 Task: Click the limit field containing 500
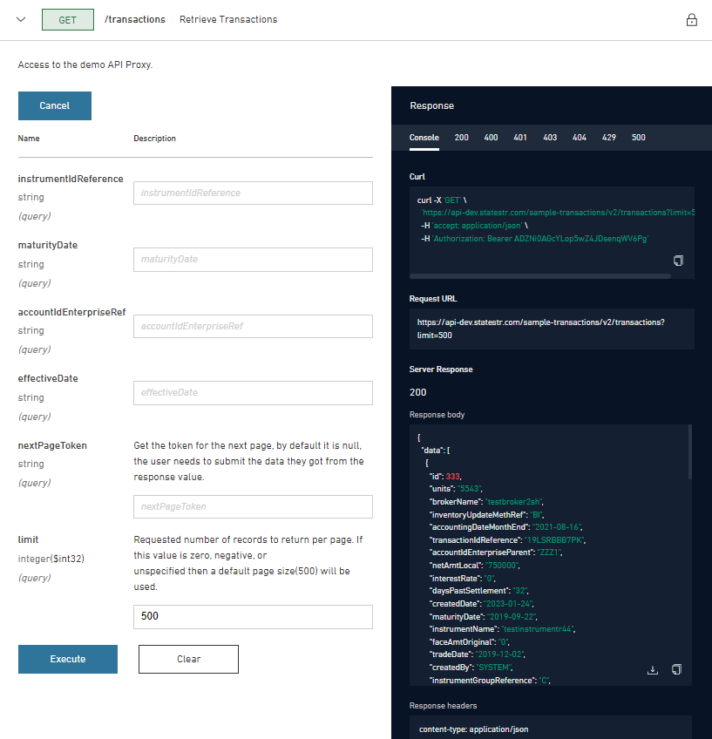point(253,616)
